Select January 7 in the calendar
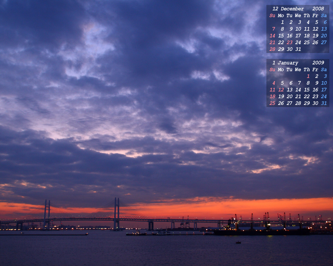333x266 pixels. [299, 83]
